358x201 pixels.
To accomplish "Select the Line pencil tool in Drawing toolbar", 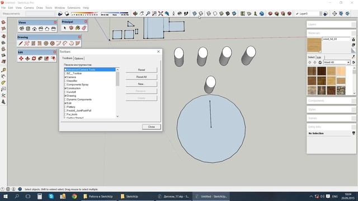I will point(21,44).
